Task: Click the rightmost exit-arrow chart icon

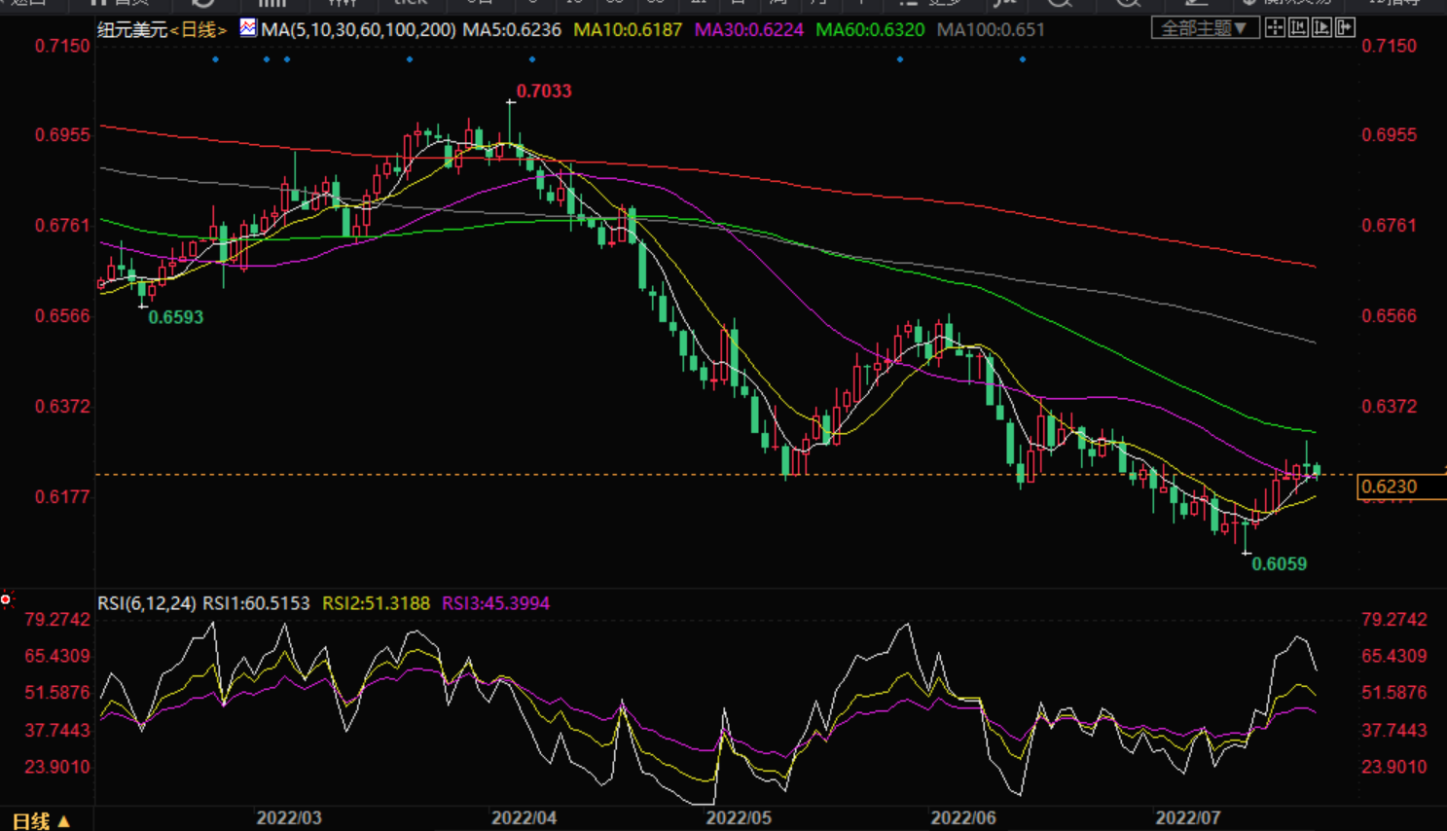Action: (x=1345, y=28)
